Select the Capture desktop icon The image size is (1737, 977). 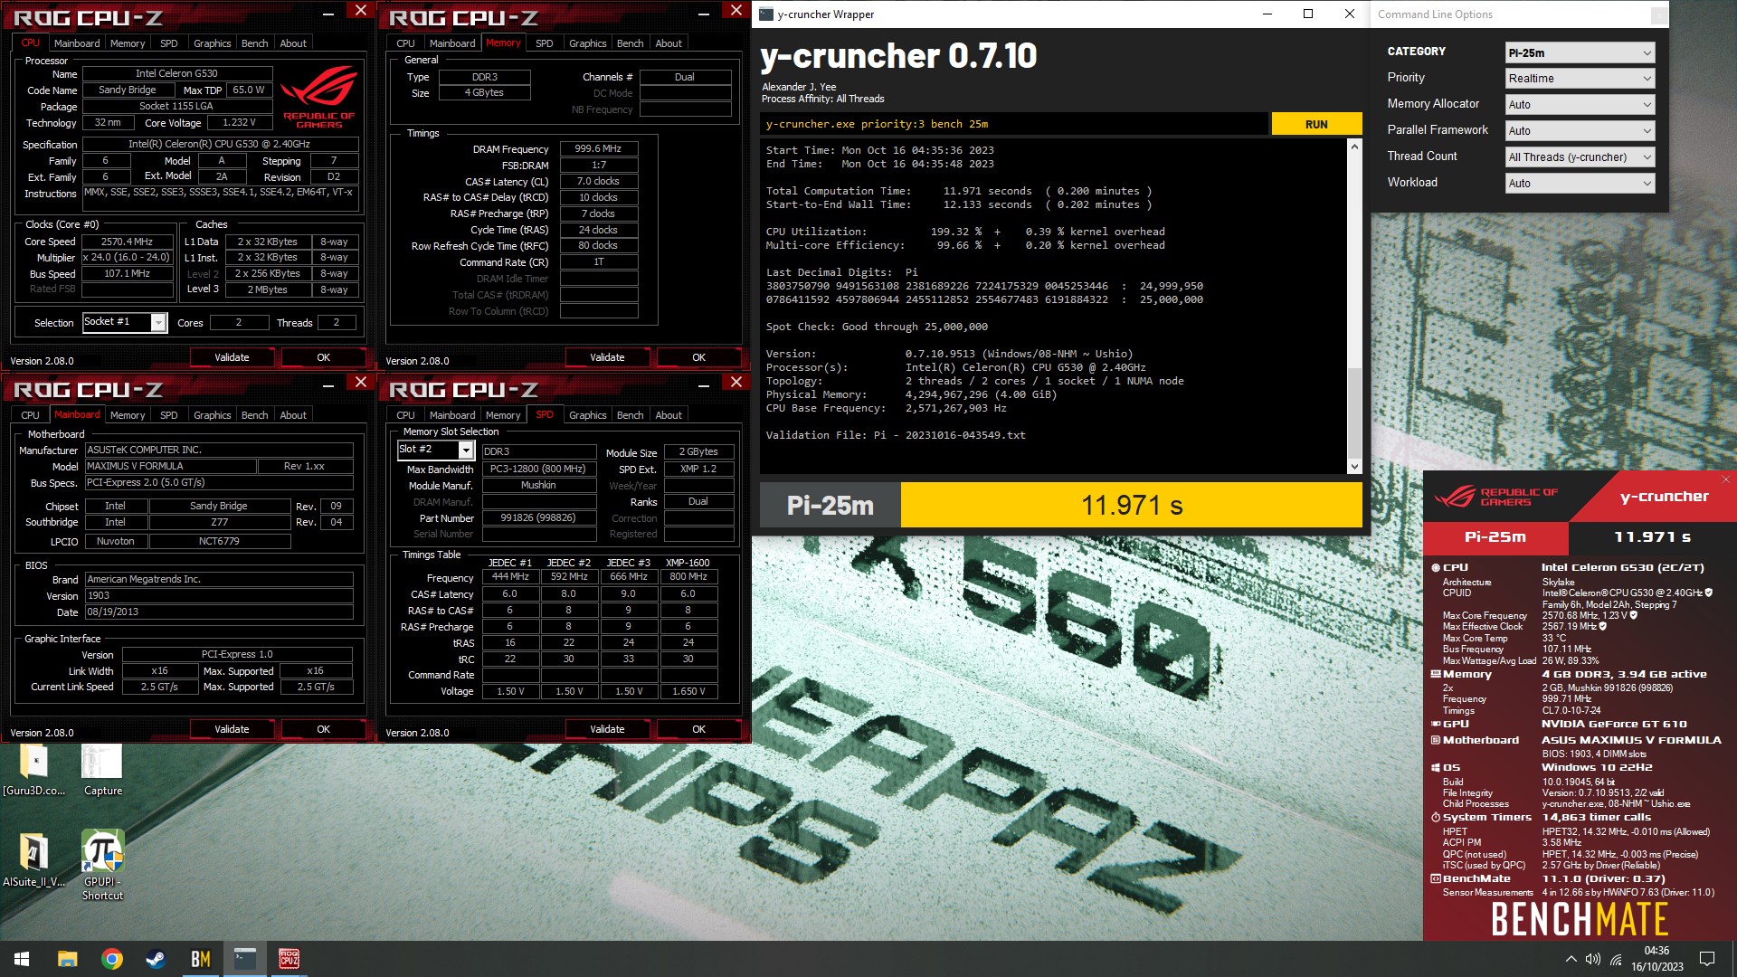102,770
